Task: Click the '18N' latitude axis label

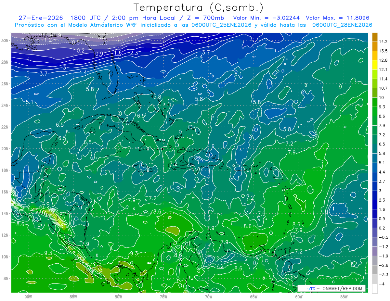Action: click(5, 170)
